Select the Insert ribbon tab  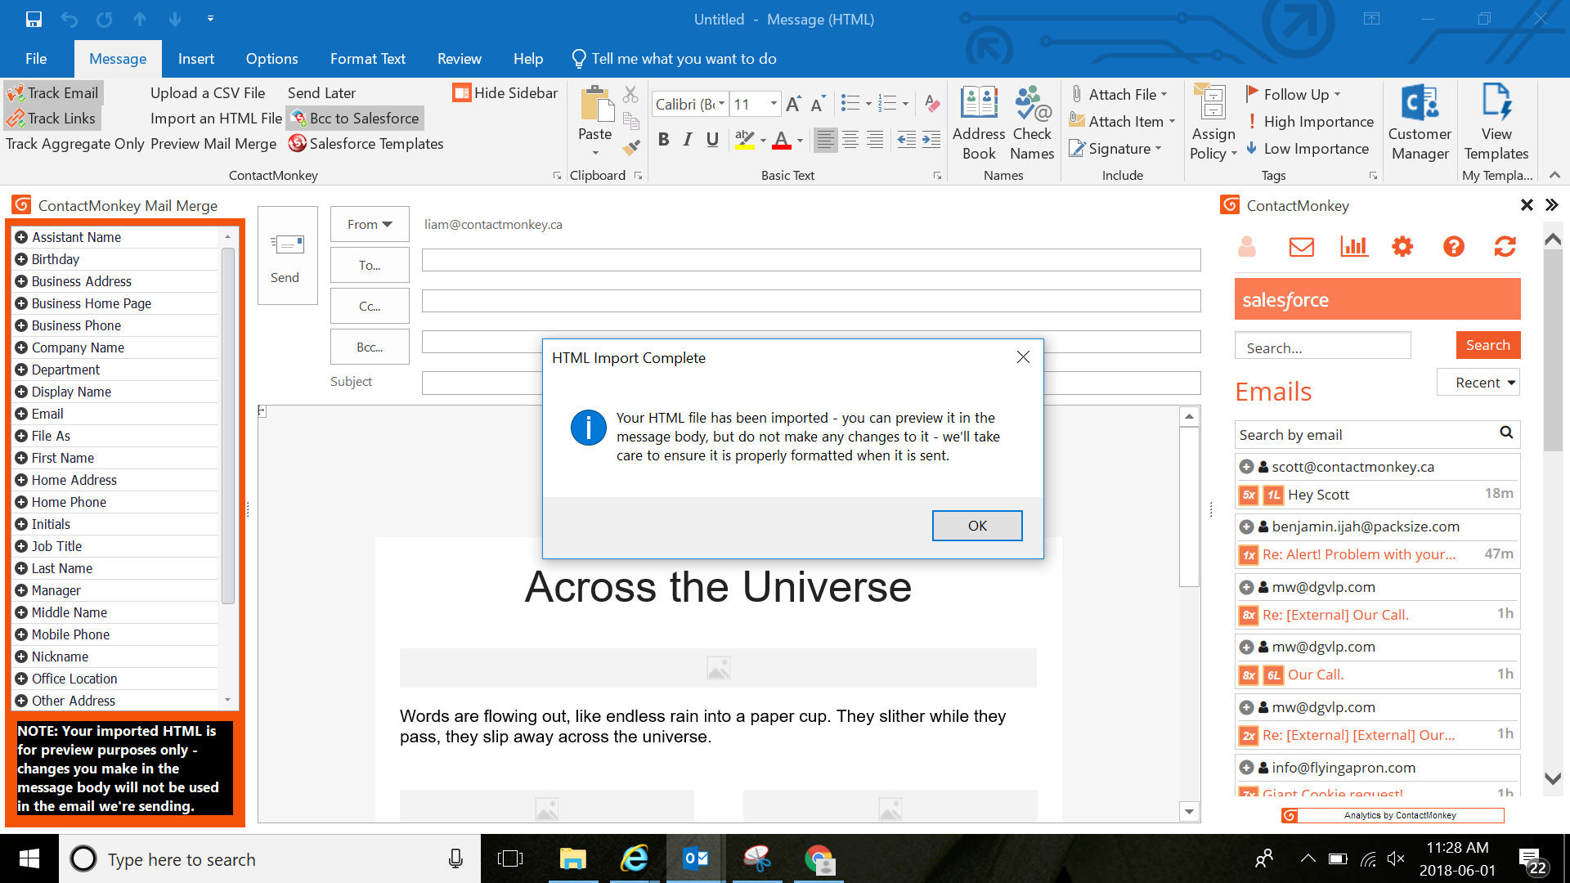click(x=194, y=58)
